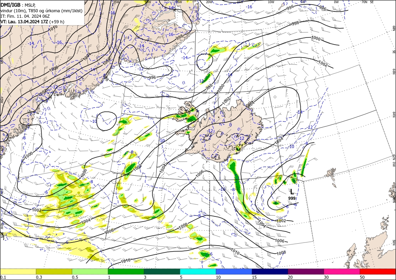Click the yellow 0.1–0.3 legend color segment
The height and width of the screenshot is (280, 396).
(18, 272)
